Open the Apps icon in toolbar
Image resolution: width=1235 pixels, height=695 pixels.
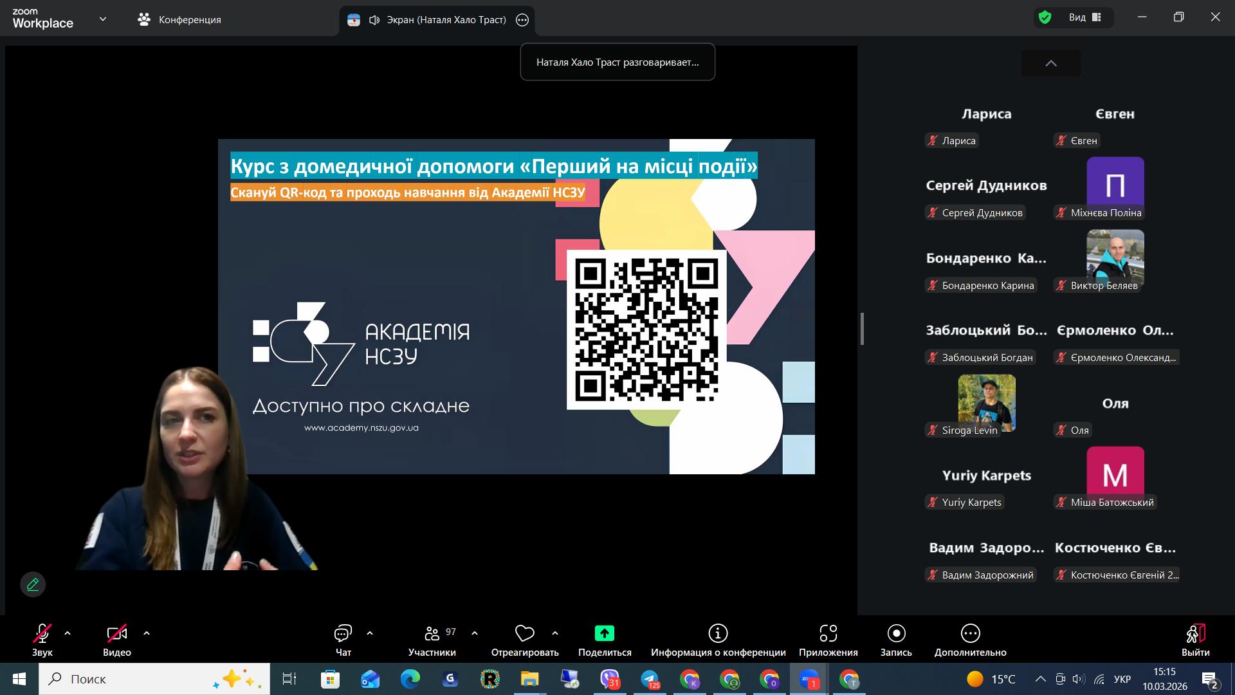click(x=828, y=634)
